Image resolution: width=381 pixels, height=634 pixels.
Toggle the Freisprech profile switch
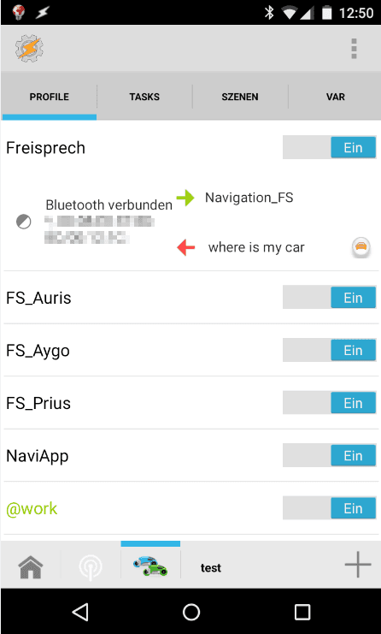click(330, 147)
